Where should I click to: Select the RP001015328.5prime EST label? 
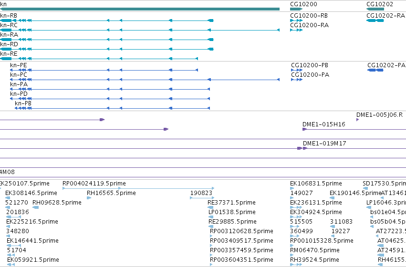coord(322,241)
